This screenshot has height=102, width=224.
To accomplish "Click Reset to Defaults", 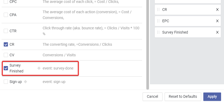I will coord(183,97).
